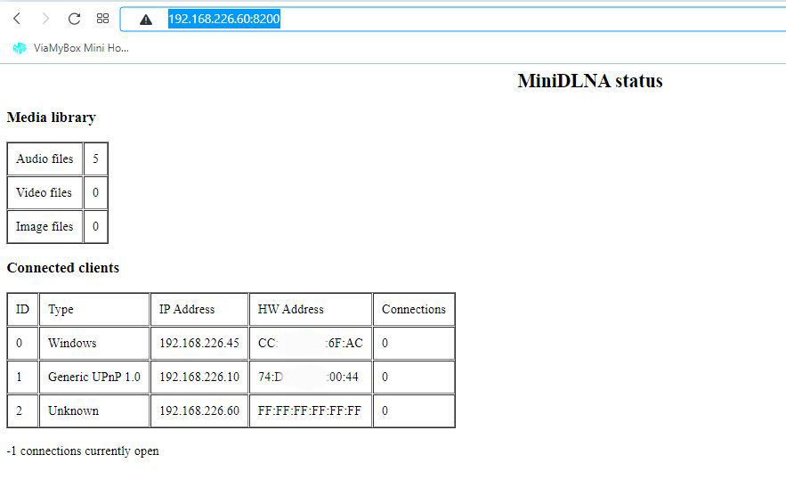This screenshot has width=786, height=479.
Task: Click the Connections column header
Action: point(414,310)
